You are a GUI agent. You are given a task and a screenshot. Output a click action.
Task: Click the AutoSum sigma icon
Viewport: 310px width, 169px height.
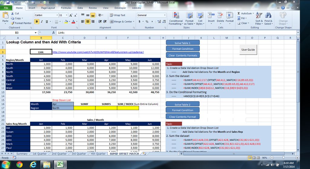point(239,14)
